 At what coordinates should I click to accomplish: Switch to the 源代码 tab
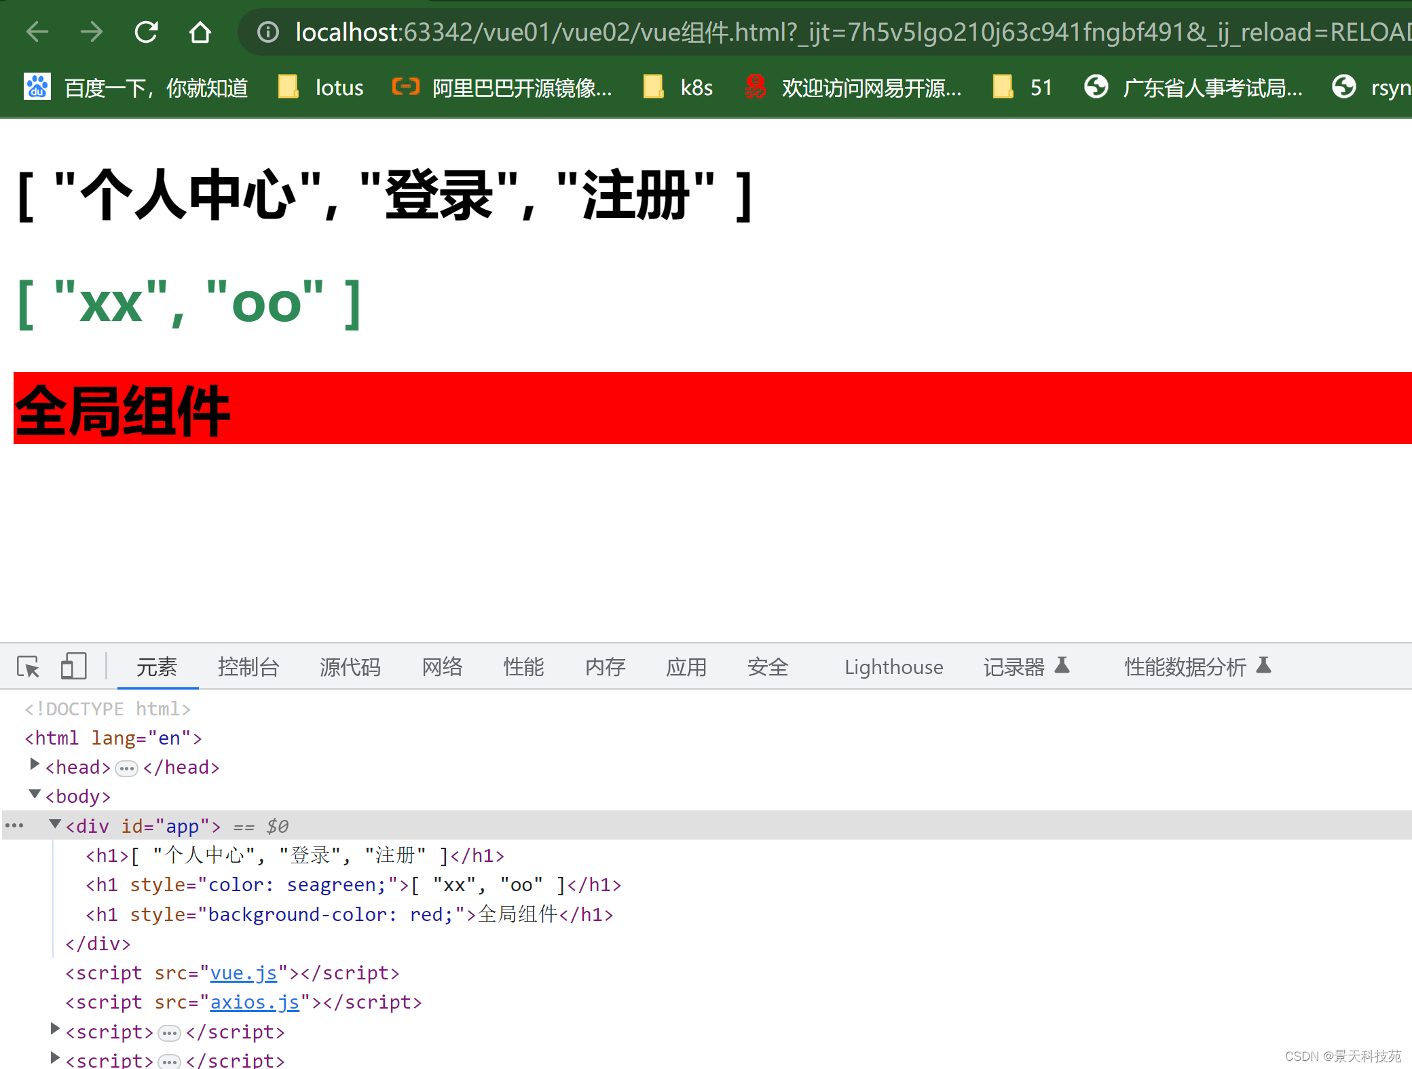click(x=350, y=667)
